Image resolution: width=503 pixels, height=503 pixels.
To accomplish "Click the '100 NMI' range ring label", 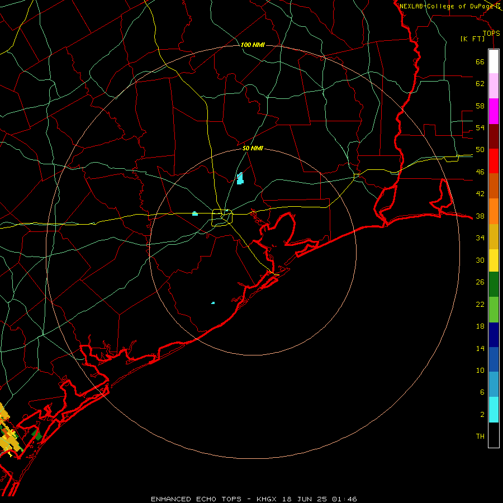I will pyautogui.click(x=253, y=45).
